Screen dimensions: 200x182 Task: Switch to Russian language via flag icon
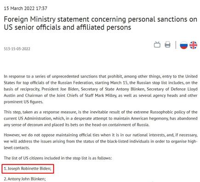[x=184, y=45]
